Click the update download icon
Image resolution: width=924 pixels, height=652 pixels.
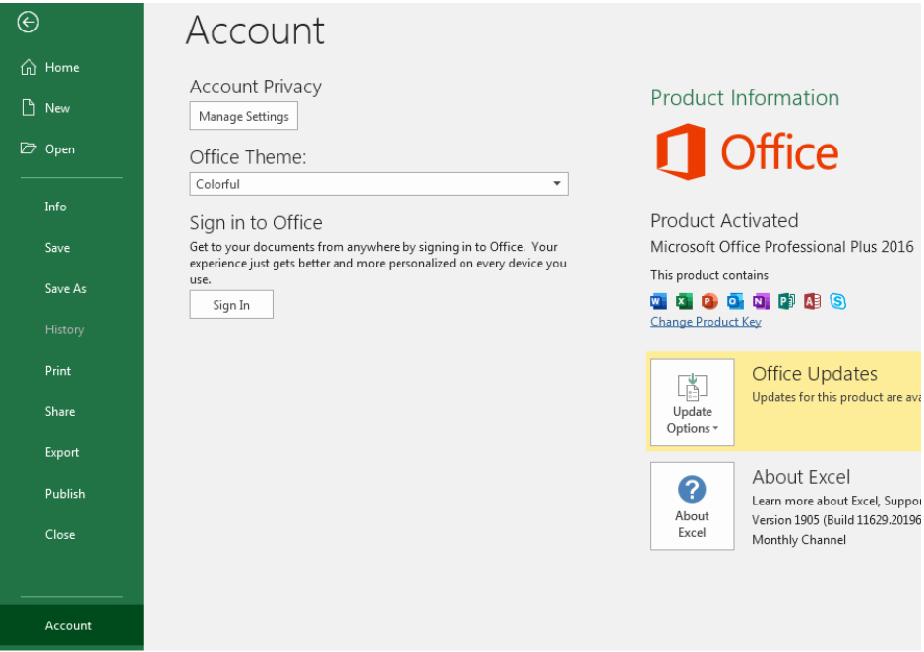[x=693, y=386]
